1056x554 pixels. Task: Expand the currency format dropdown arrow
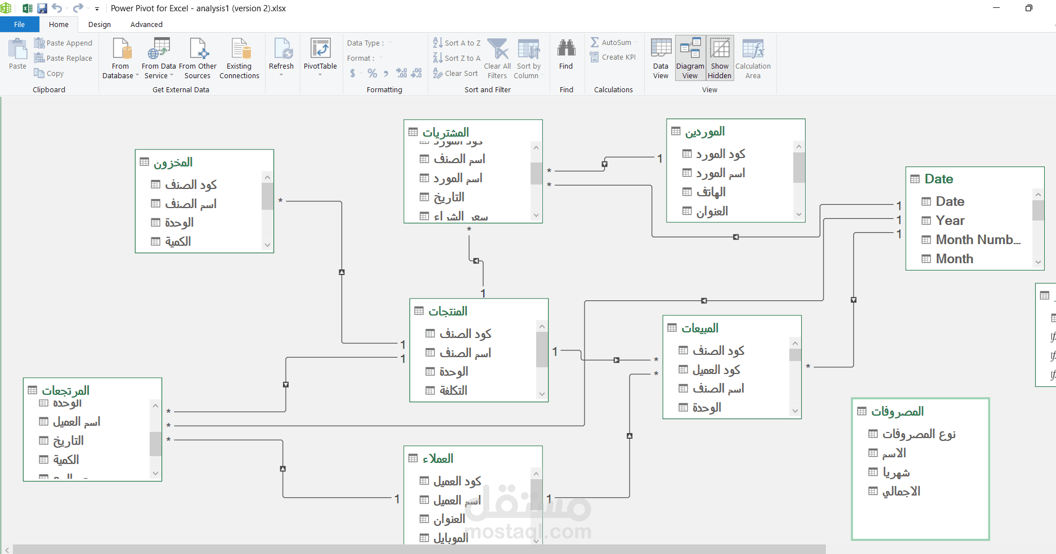tap(361, 73)
